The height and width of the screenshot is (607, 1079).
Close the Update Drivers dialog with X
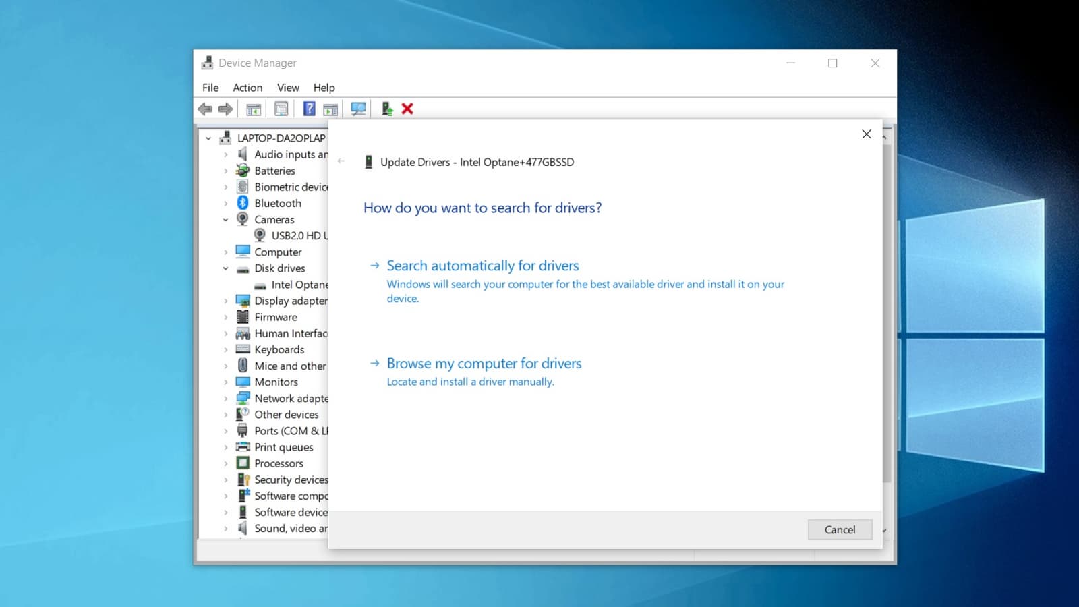pos(867,134)
